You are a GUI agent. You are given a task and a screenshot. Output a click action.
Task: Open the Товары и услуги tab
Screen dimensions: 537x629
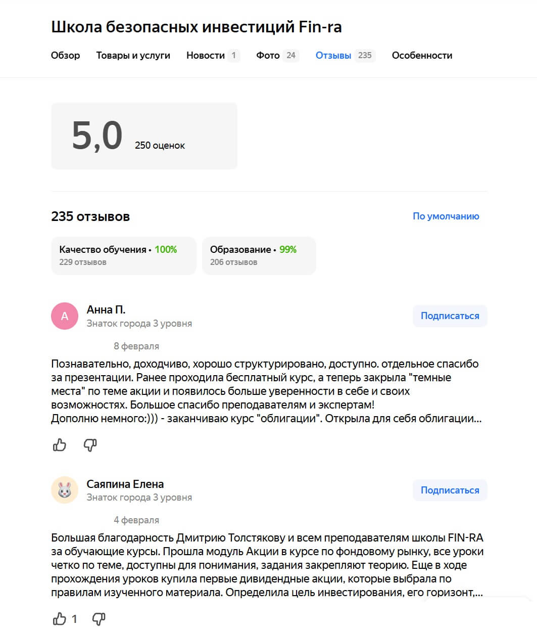pos(133,56)
